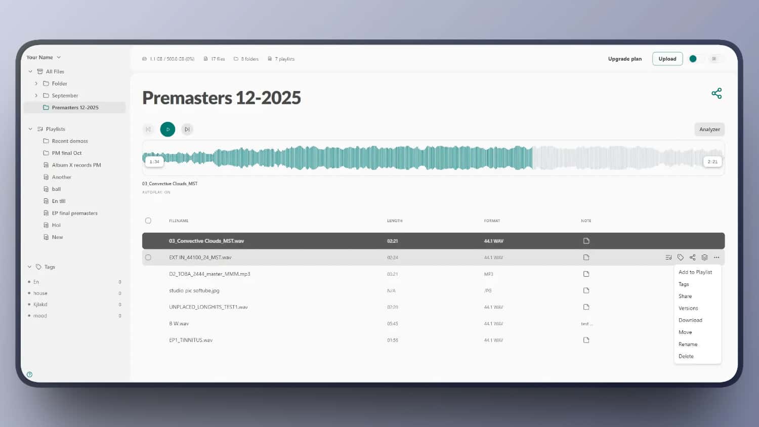Click the tag icon on EXT IN row
This screenshot has width=759, height=427.
point(681,258)
